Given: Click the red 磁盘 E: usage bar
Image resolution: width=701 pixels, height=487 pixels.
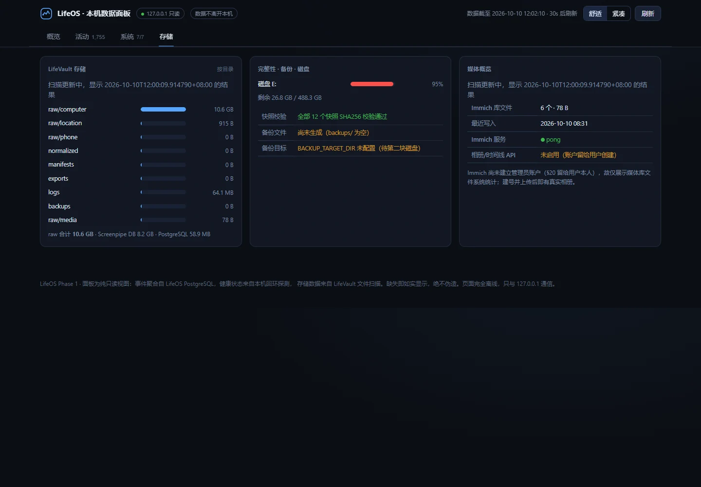Looking at the screenshot, I should tap(372, 84).
